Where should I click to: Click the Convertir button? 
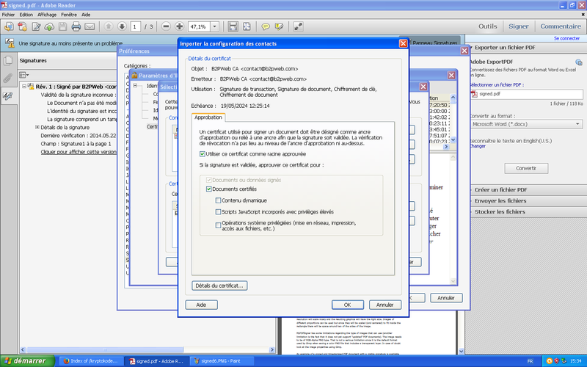coord(526,168)
